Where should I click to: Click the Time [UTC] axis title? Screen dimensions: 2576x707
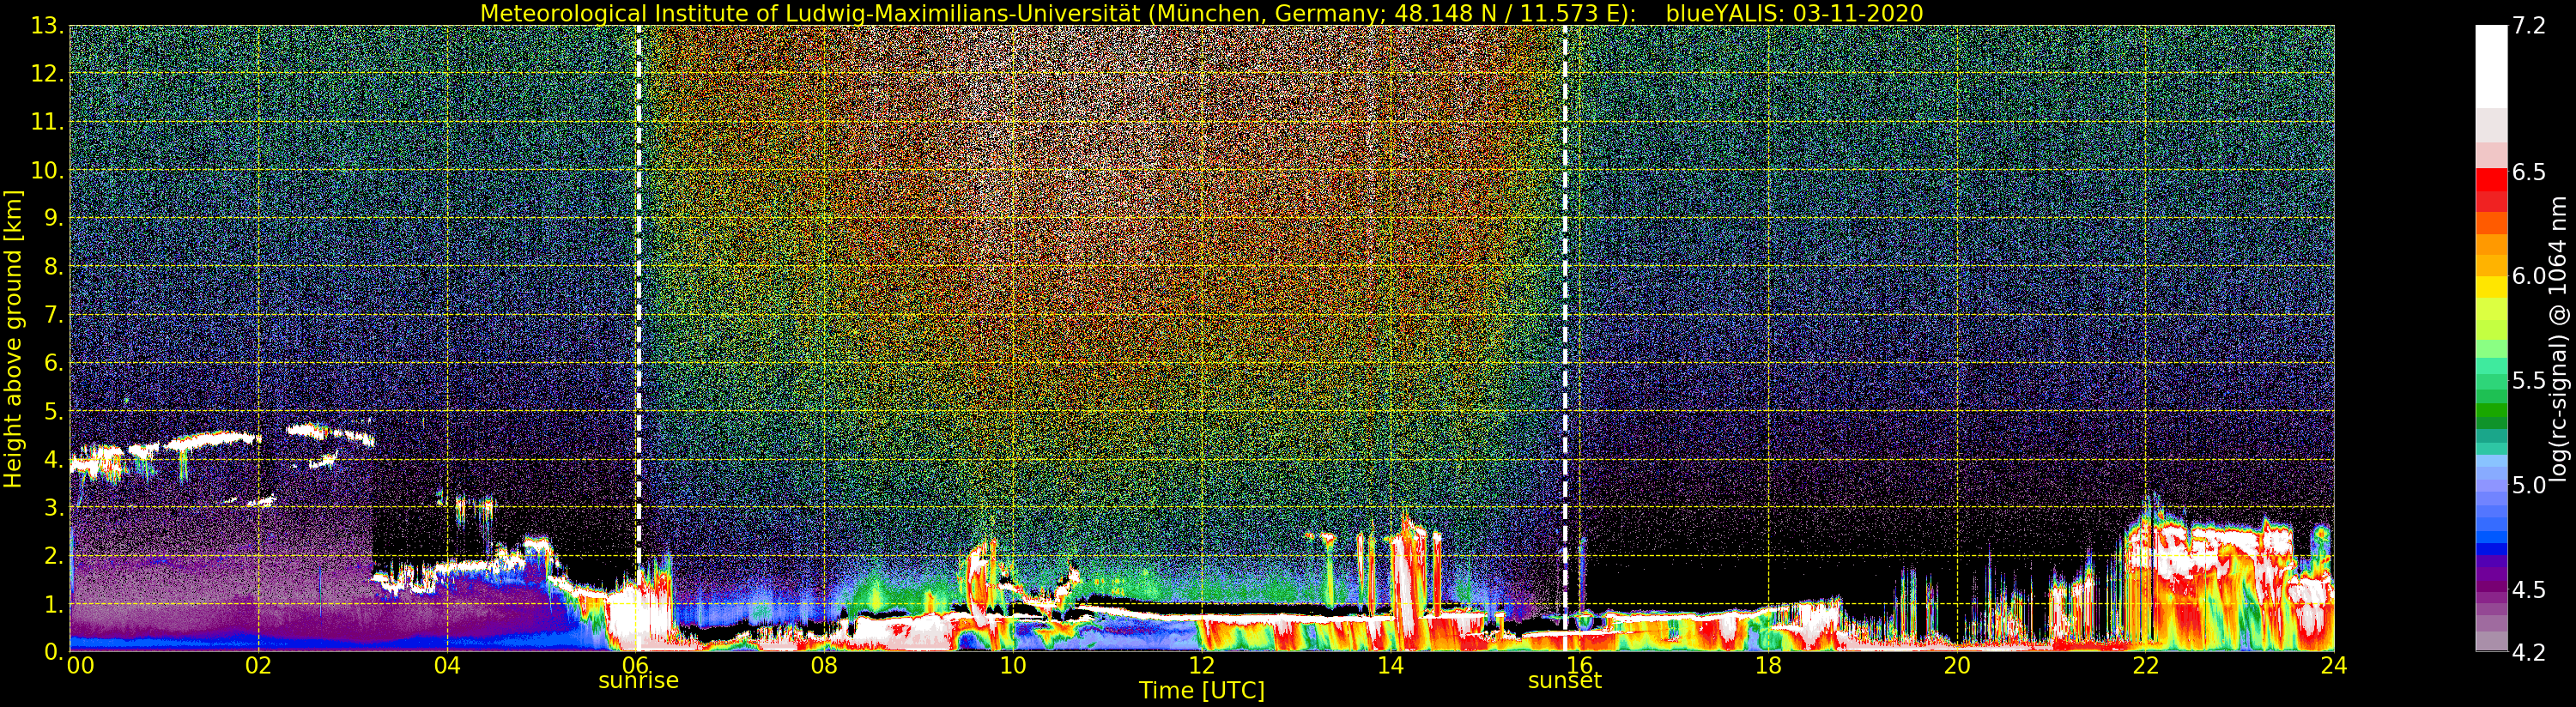[x=1202, y=691]
